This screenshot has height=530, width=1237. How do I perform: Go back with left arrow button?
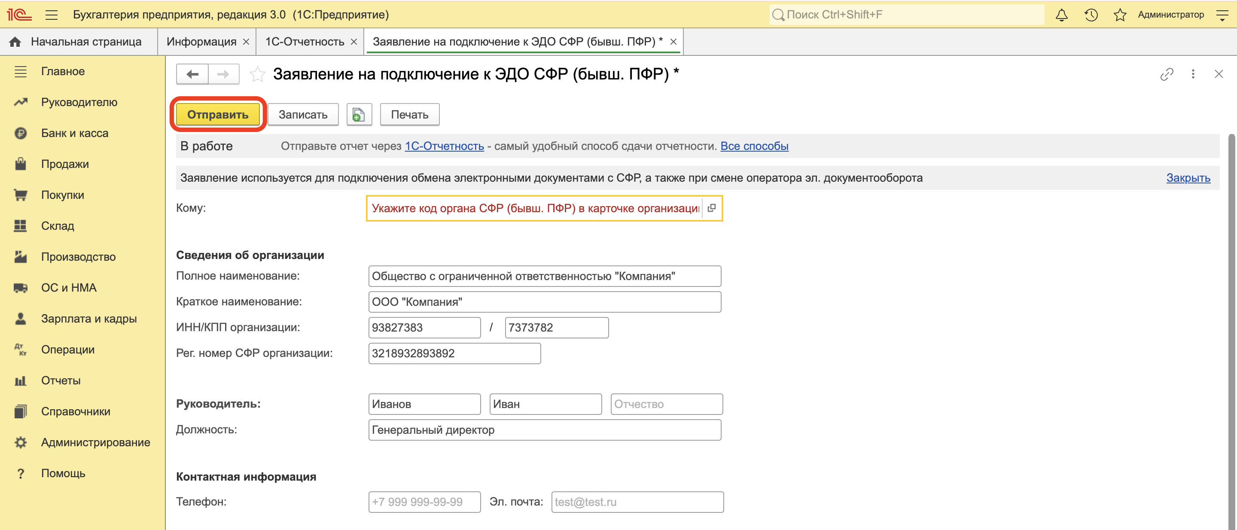192,74
